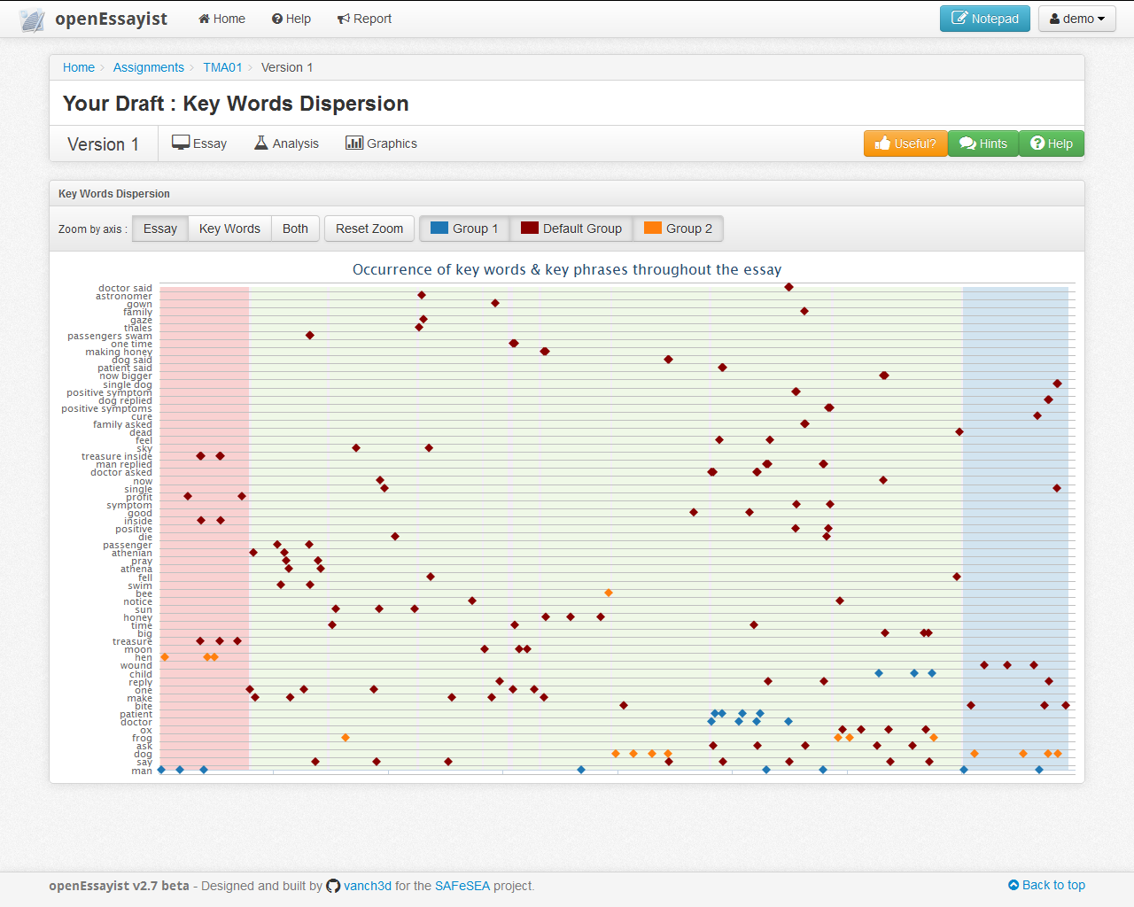The height and width of the screenshot is (907, 1134).
Task: Click the GitHub logo in the footer
Action: point(333,885)
